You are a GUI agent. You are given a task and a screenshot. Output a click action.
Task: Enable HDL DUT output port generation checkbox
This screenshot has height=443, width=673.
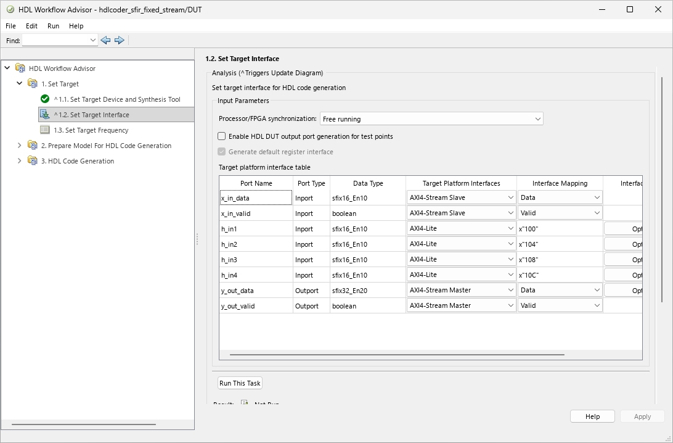220,136
